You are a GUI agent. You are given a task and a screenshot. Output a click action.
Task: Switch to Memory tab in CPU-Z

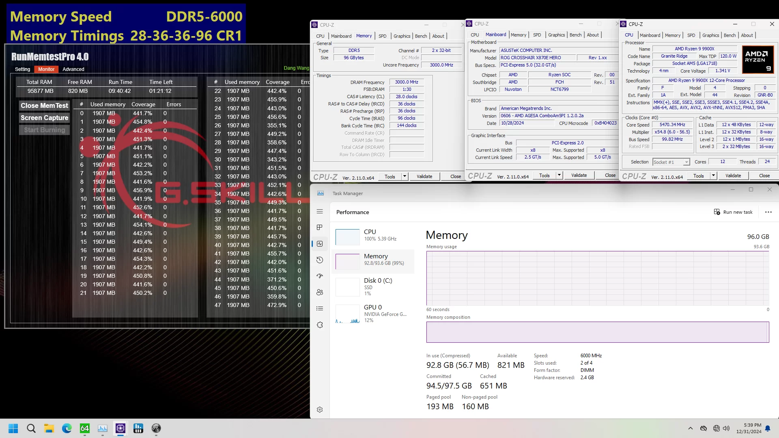(673, 35)
